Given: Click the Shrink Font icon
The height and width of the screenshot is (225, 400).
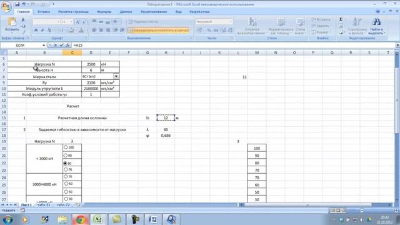Looking at the screenshot, I should (84, 22).
